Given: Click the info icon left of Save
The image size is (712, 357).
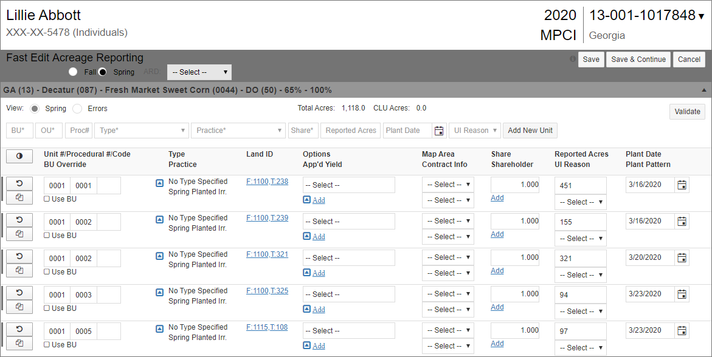Looking at the screenshot, I should click(572, 59).
